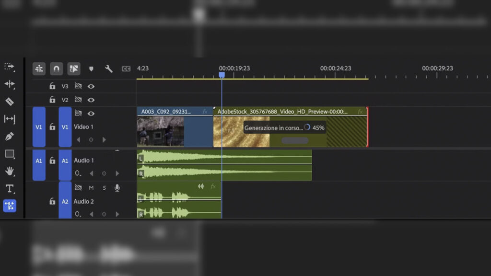Hide track V3 using eye icon
Viewport: 491px width, 276px height.
pyautogui.click(x=91, y=86)
